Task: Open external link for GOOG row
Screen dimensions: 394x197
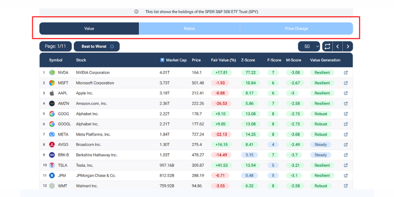Action: 346,114
